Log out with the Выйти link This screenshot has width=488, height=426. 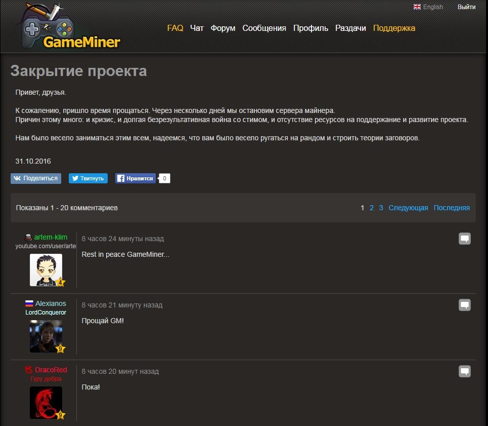click(x=466, y=7)
